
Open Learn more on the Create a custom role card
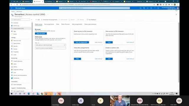(130, 59)
